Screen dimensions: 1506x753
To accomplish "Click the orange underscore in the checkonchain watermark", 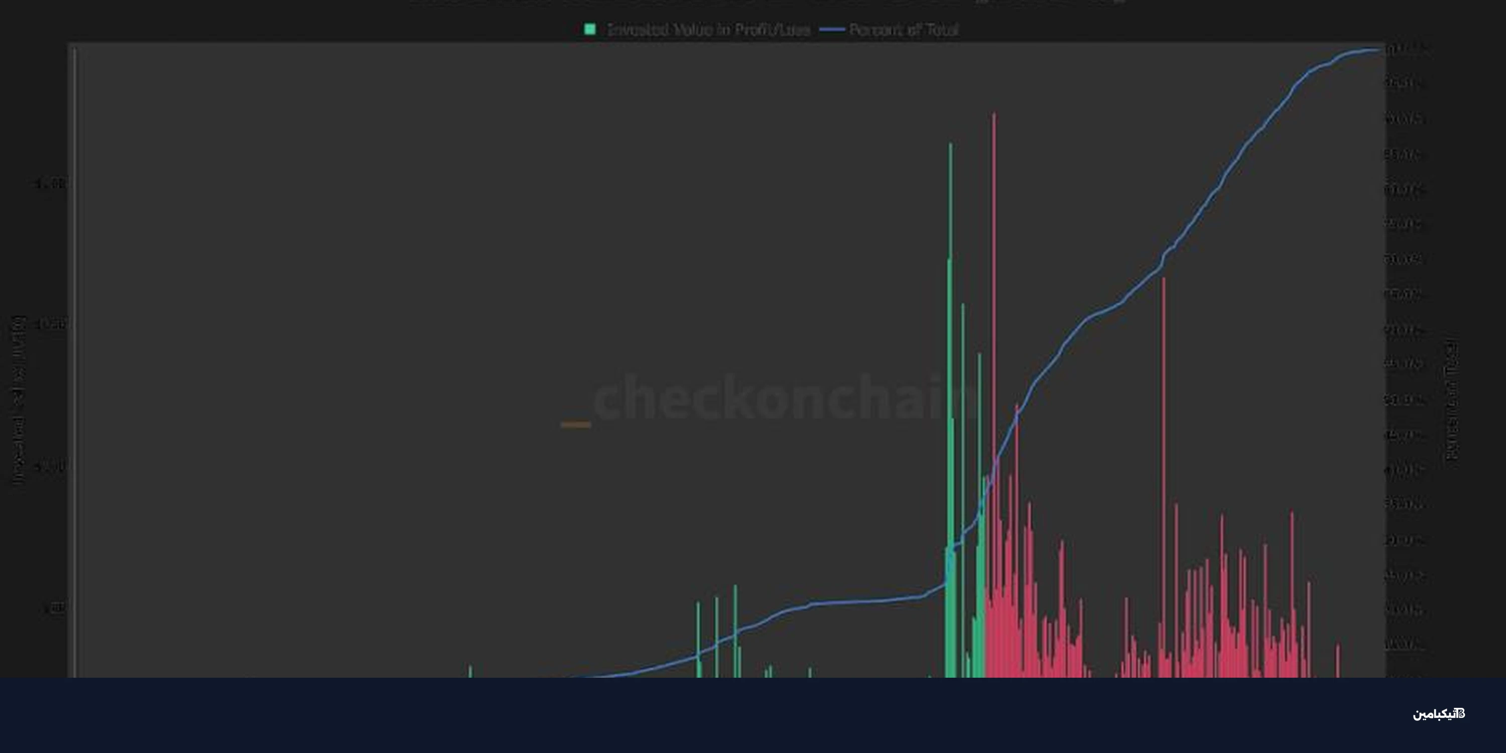I will point(576,425).
